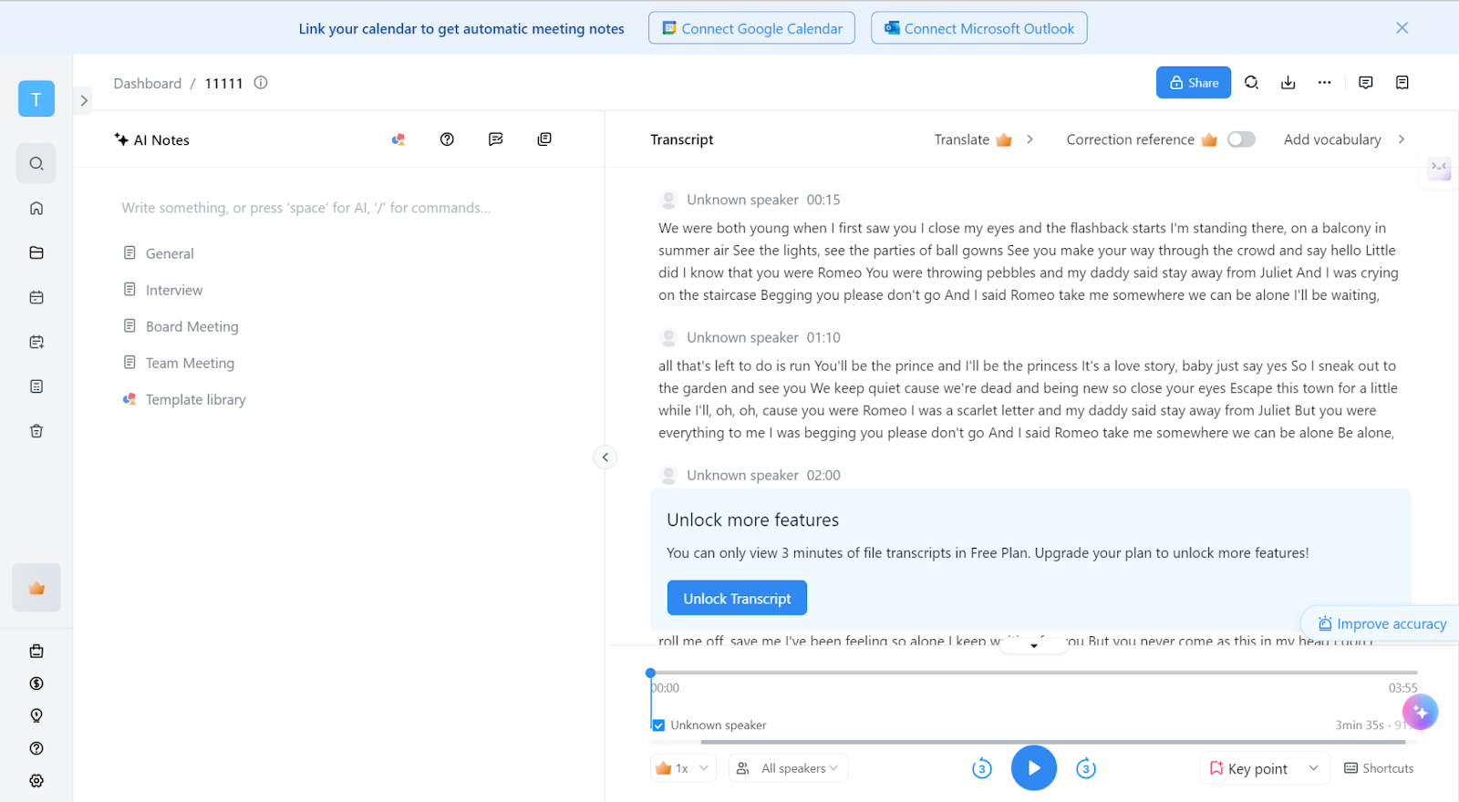The height and width of the screenshot is (802, 1459).
Task: Click the 00:15 timestamp
Action: coord(823,200)
